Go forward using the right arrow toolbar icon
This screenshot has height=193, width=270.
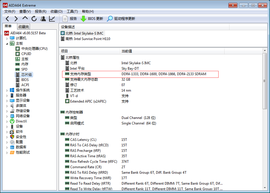pyautogui.click(x=16, y=18)
